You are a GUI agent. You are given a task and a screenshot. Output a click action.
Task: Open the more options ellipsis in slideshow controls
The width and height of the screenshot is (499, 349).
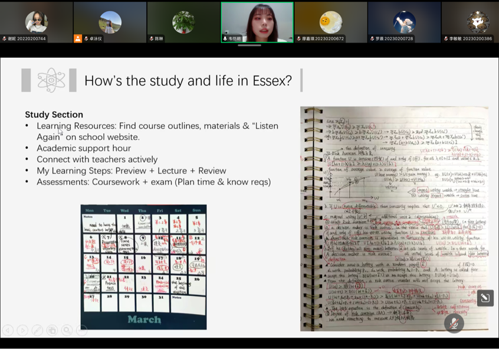81,331
